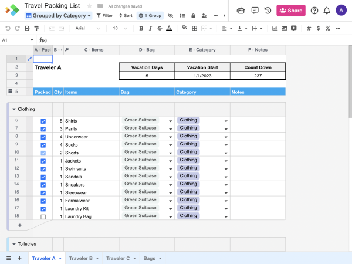Open the folder location icon
Screen dimensions: 352x264
[100, 6]
